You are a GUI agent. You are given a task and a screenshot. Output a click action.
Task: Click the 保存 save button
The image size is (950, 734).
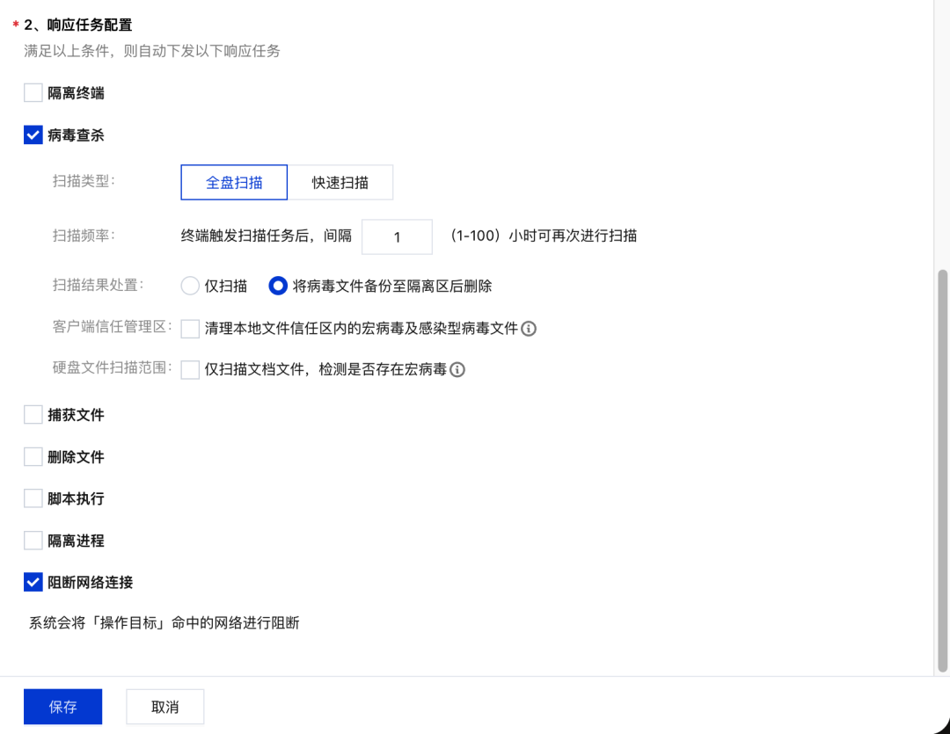pyautogui.click(x=62, y=706)
